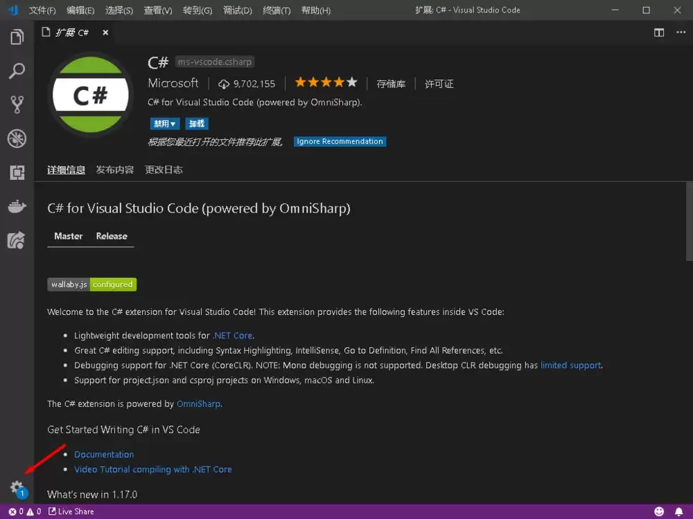The width and height of the screenshot is (693, 519).
Task: Split the editor using the top-right icon
Action: point(658,32)
